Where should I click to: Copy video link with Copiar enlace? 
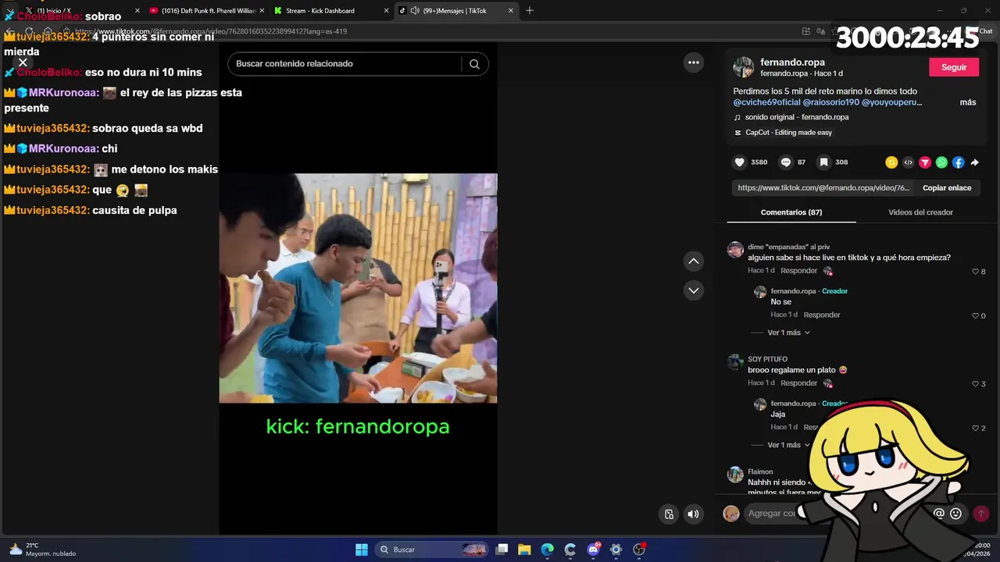pyautogui.click(x=947, y=188)
